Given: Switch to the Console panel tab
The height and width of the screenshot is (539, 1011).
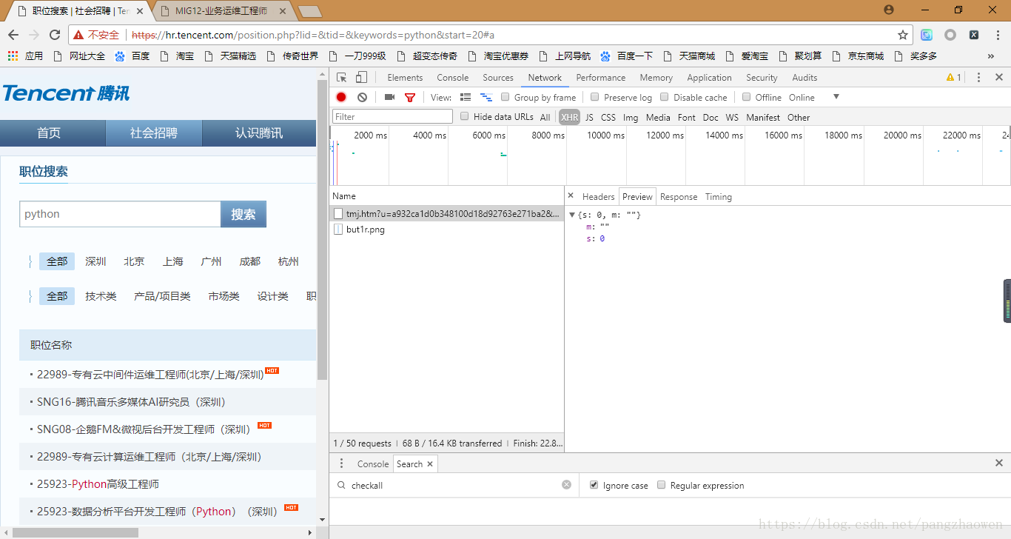Looking at the screenshot, I should click(452, 77).
